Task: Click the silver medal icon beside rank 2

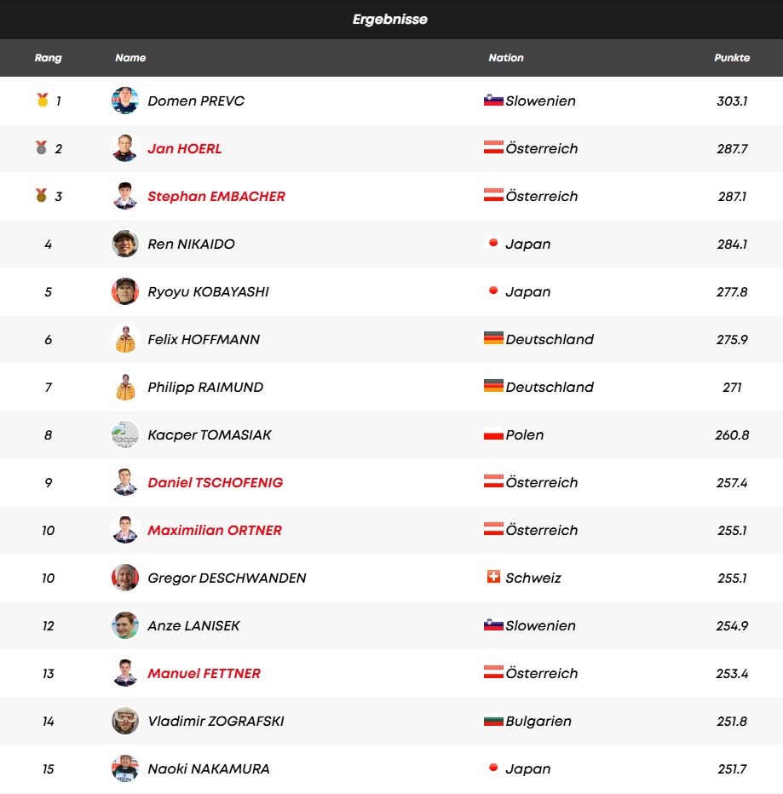Action: (x=42, y=148)
